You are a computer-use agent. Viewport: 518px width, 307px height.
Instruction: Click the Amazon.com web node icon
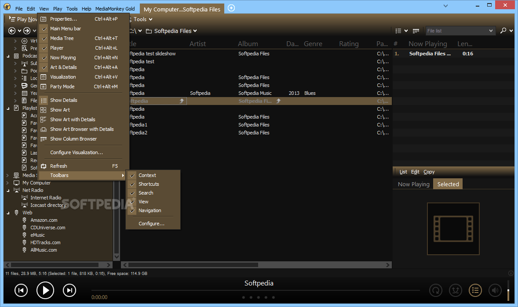(25, 220)
